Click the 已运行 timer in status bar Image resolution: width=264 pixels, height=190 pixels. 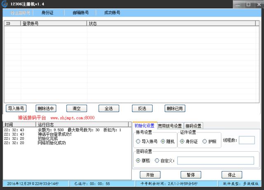tap(92, 183)
